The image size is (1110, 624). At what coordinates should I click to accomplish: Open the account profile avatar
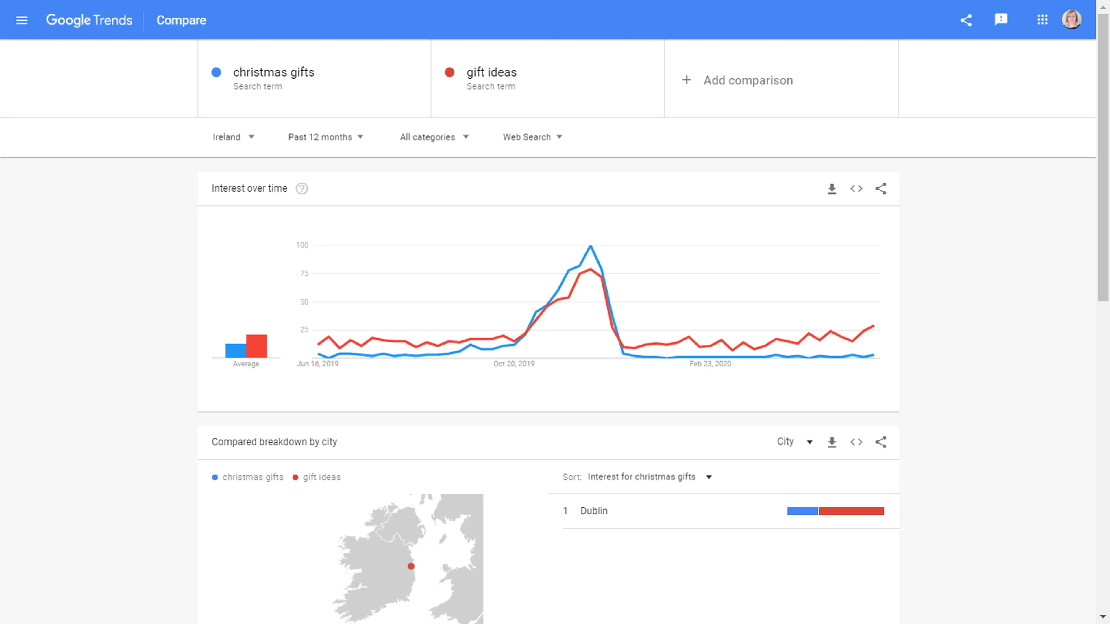coord(1071,20)
